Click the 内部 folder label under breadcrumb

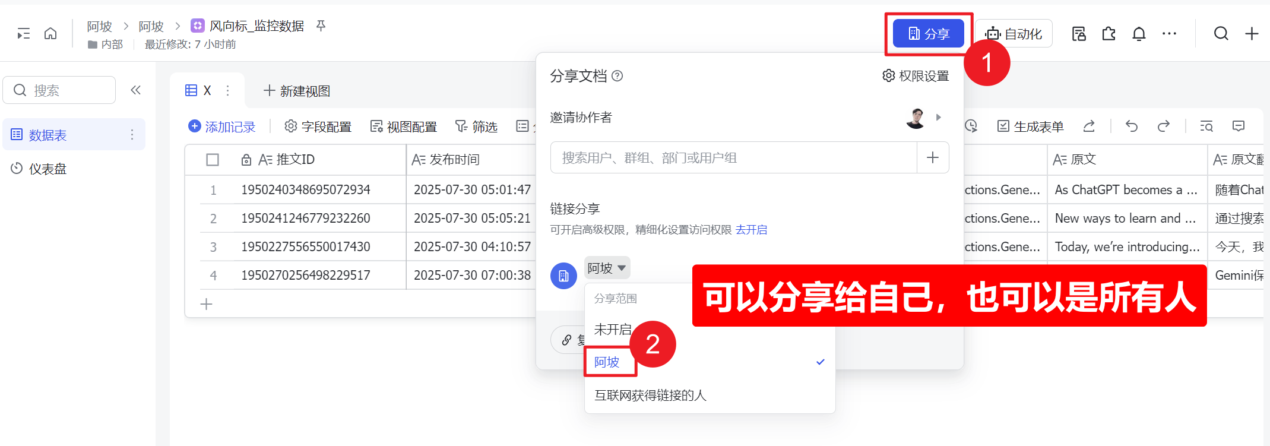click(x=106, y=45)
